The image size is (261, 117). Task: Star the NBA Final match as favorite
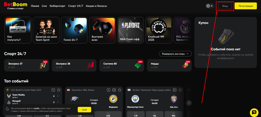coord(120,90)
